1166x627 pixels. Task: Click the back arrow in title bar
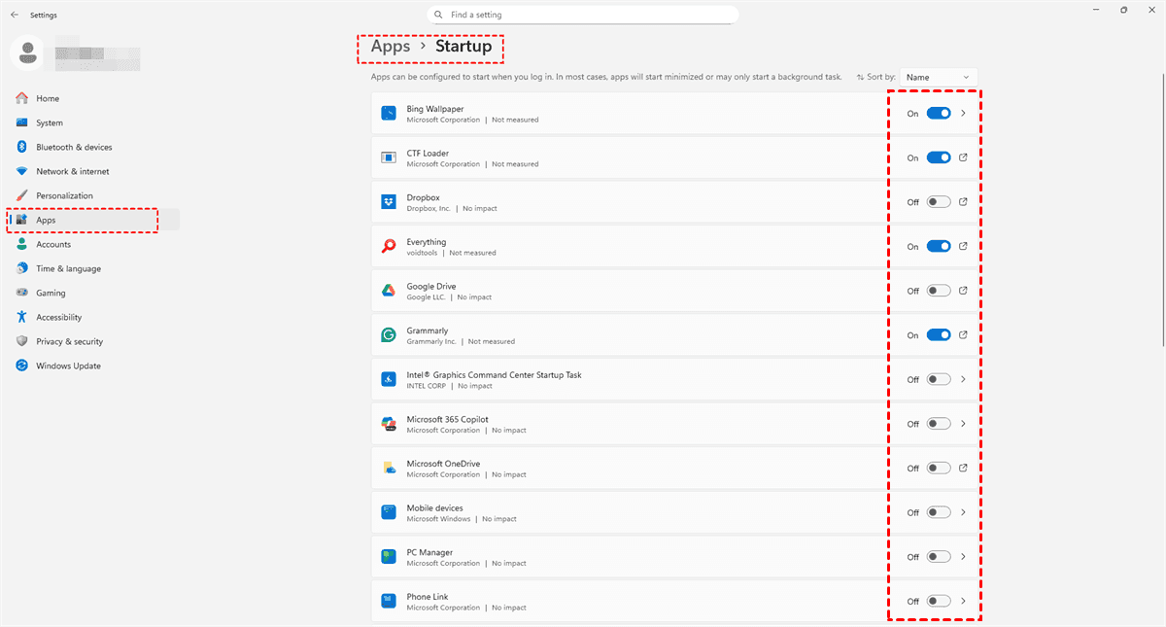tap(14, 16)
